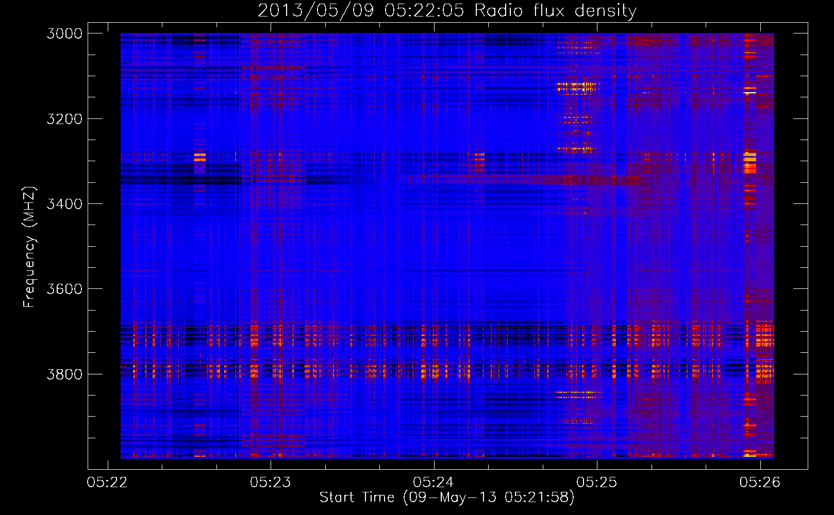The image size is (834, 515).
Task: Click the 05:26 time tick label
Action: point(760,483)
